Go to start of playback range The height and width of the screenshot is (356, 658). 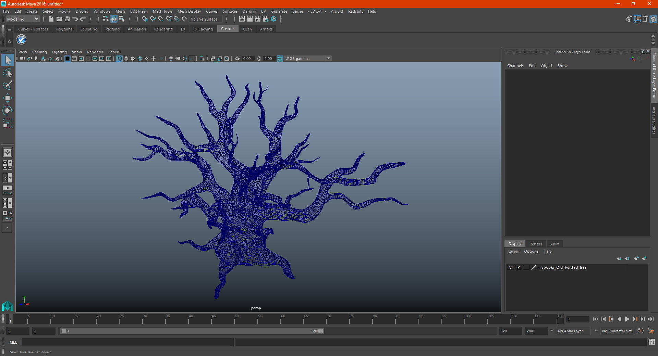click(596, 319)
